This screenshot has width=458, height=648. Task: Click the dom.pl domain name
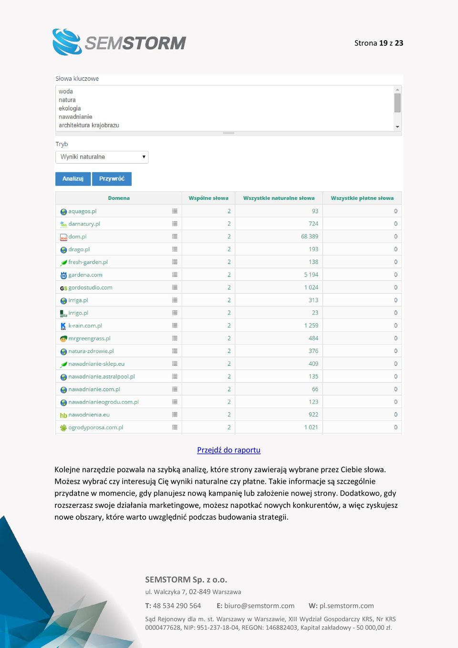[x=77, y=236]
